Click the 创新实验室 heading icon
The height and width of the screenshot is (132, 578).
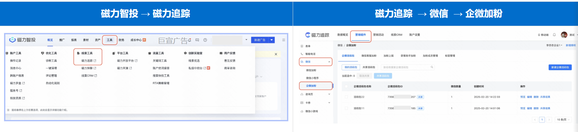[185, 53]
